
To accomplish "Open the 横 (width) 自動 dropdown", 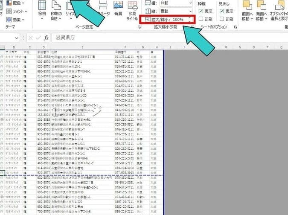I will click(x=189, y=3).
